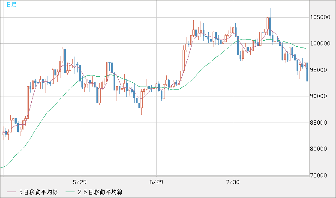Click the 25日移動平均線 legend entry

pyautogui.click(x=100, y=192)
